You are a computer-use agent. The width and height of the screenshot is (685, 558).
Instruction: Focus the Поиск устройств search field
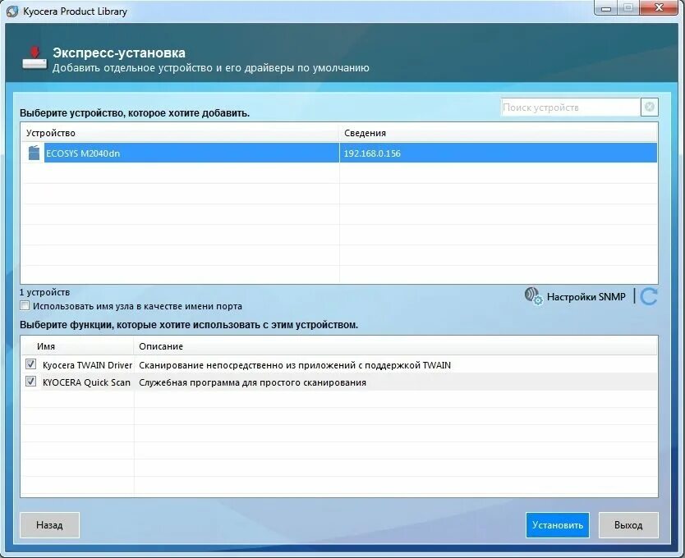(x=571, y=107)
